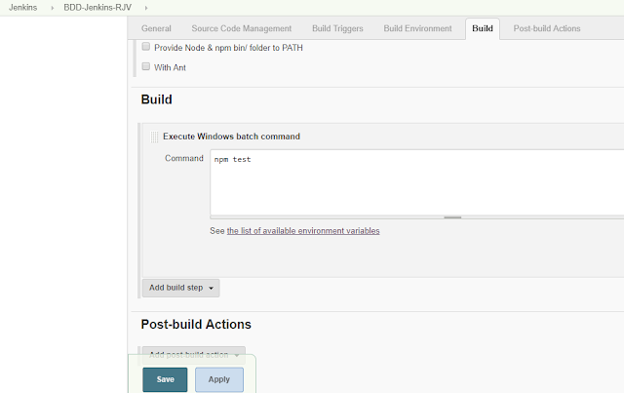Expand the arrow after BDD-Jenkins-RJV breadcrumb
The width and height of the screenshot is (624, 393).
pos(145,8)
